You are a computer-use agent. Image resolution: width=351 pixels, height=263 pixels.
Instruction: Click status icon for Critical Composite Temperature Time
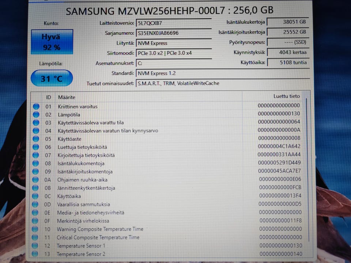click(x=35, y=237)
